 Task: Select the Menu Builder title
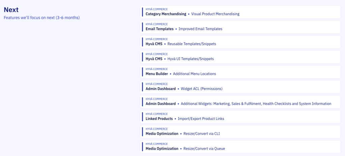157,74
